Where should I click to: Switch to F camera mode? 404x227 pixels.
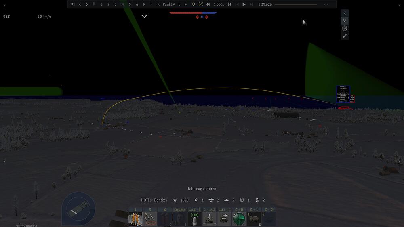click(x=151, y=4)
